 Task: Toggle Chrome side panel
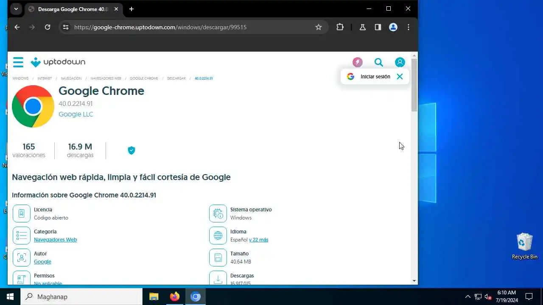pyautogui.click(x=378, y=27)
